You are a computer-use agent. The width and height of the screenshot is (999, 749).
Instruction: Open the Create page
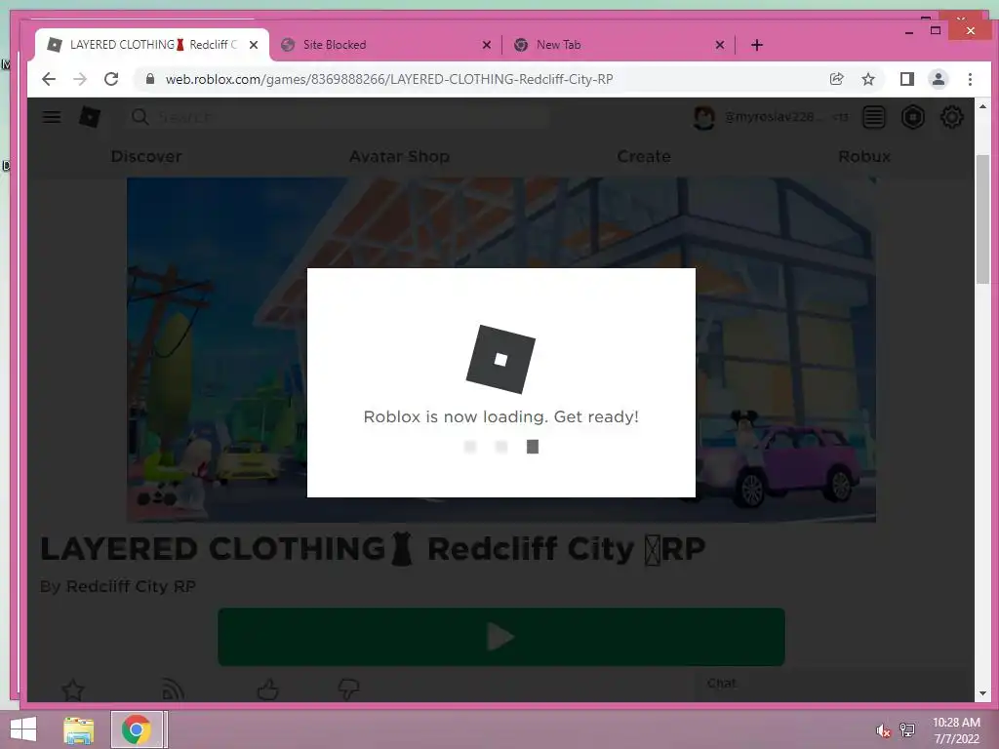[x=644, y=156]
